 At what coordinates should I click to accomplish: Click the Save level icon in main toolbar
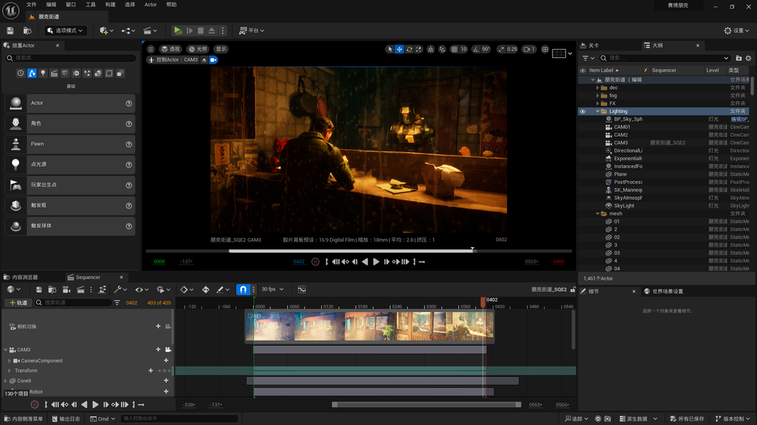coord(10,30)
